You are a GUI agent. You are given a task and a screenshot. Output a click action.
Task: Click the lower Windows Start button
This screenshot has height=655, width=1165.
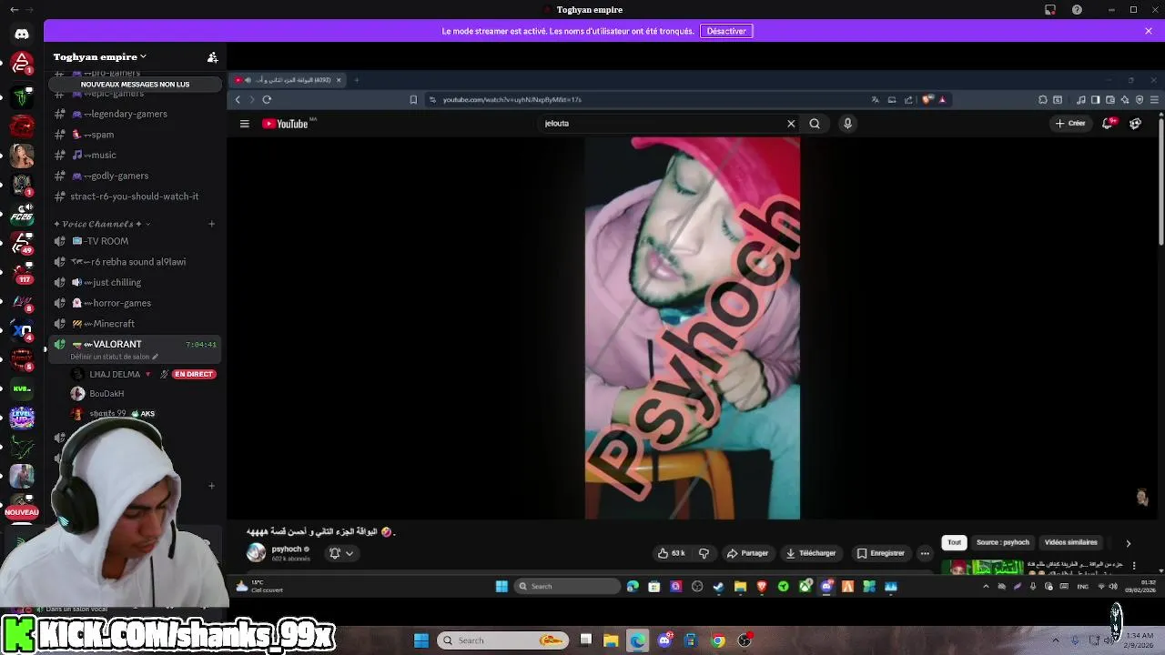click(x=421, y=640)
